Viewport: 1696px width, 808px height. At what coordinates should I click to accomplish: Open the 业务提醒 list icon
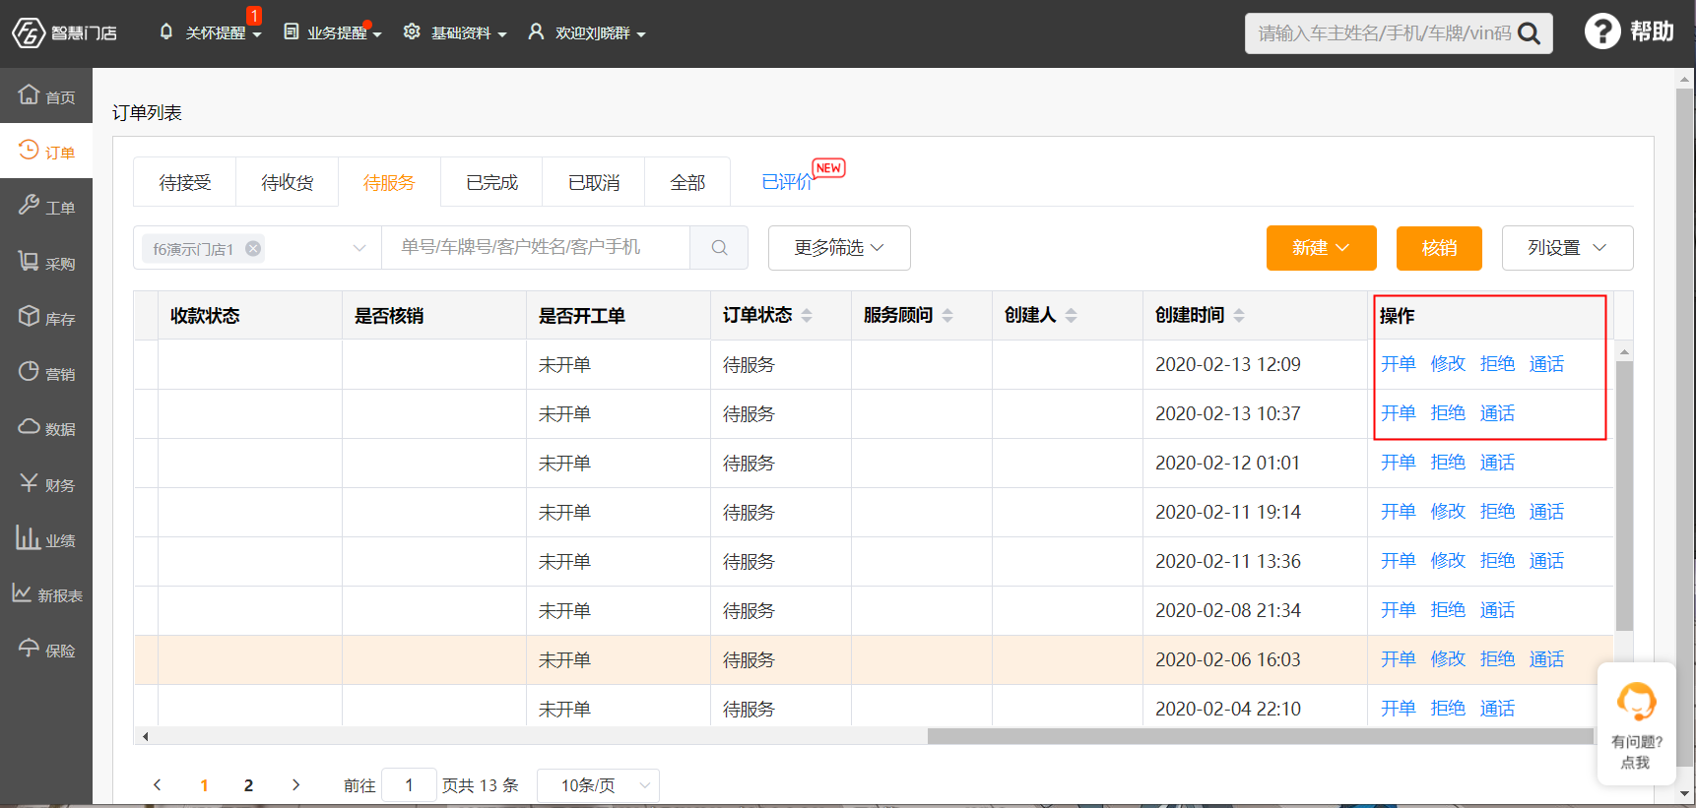click(x=292, y=31)
